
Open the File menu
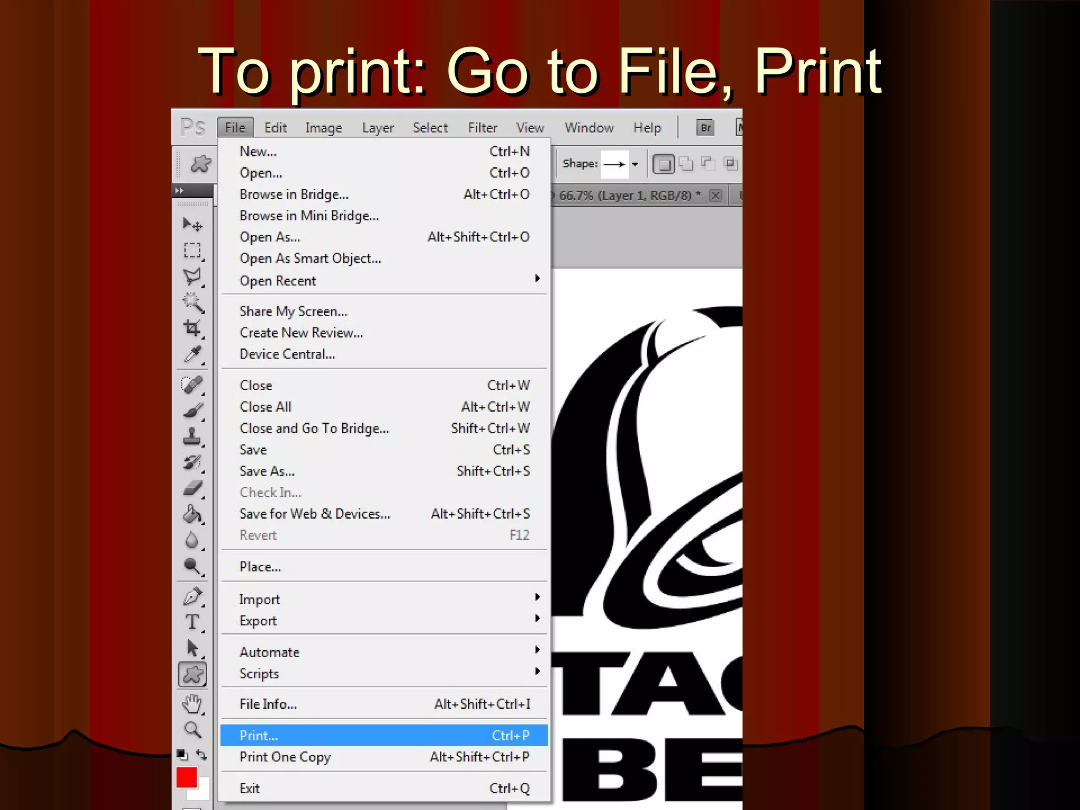coord(235,128)
